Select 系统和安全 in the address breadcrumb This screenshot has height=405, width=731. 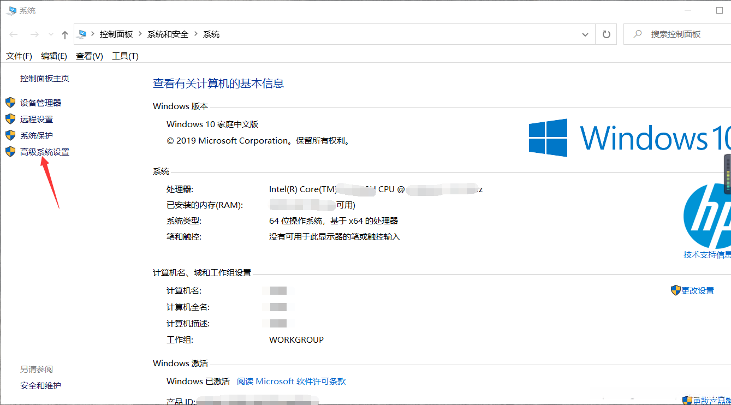(x=168, y=34)
